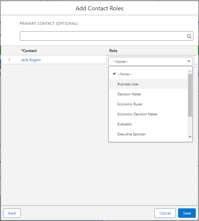Collapse the Role dropdown using its arrow
Screen dimensions: 199x221
coord(189,62)
